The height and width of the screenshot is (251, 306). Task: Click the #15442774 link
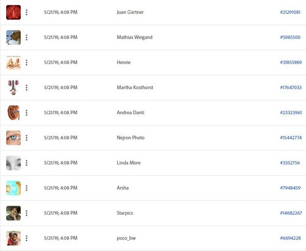click(x=291, y=137)
